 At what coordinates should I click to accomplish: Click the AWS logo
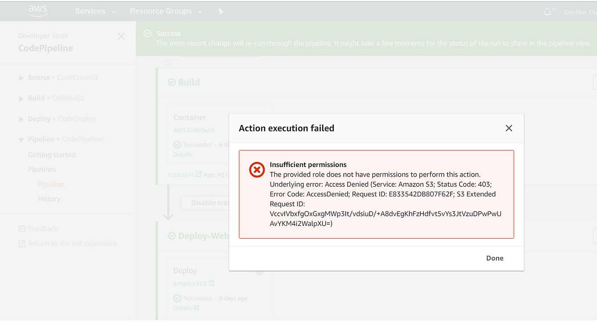tap(38, 11)
